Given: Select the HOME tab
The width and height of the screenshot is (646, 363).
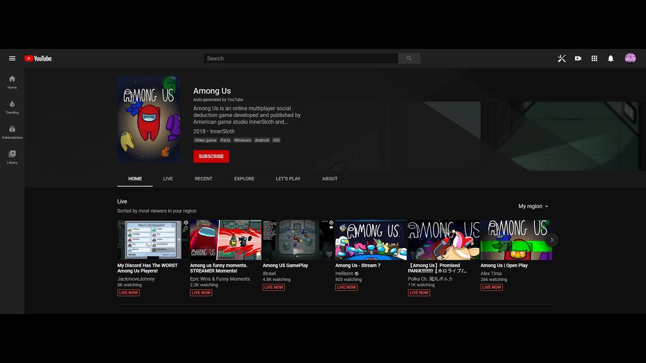Looking at the screenshot, I should click(135, 178).
